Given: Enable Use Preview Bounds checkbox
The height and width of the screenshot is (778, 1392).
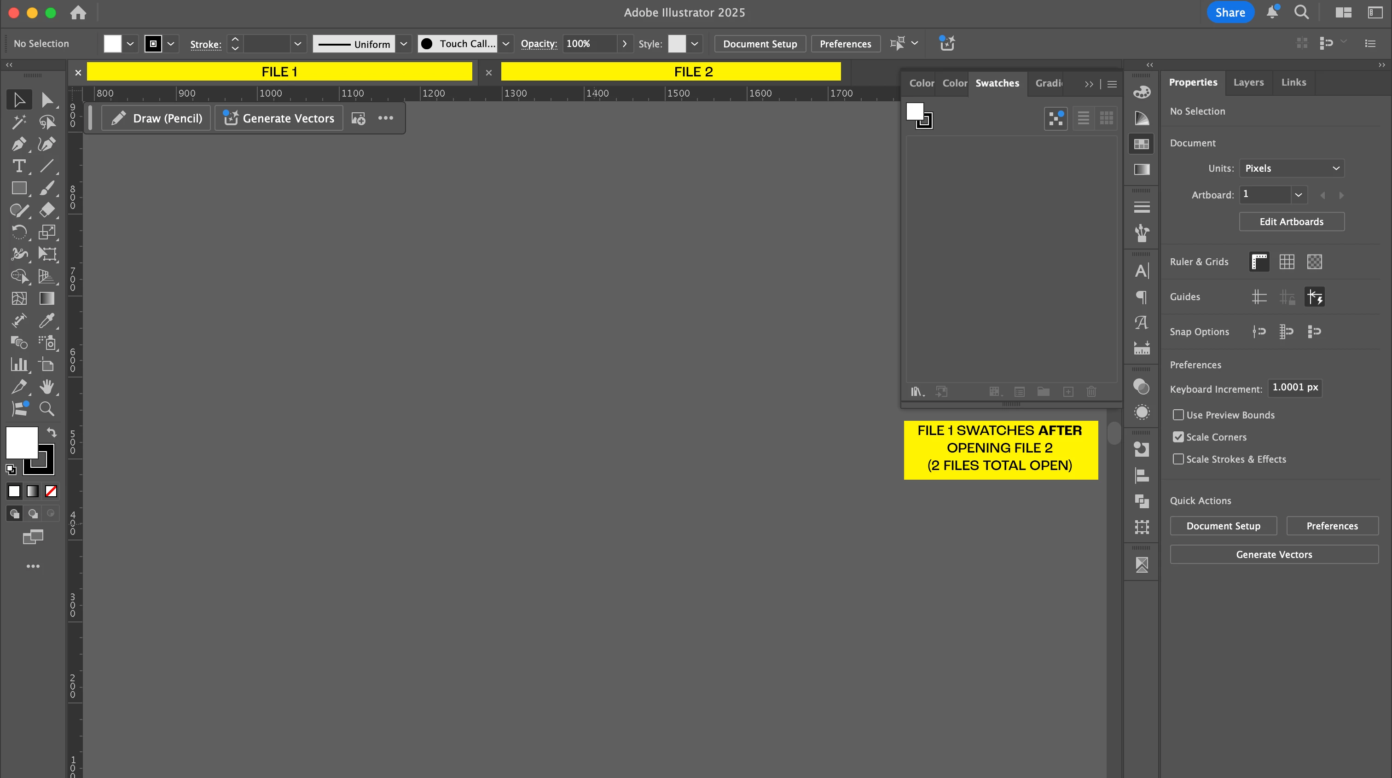Looking at the screenshot, I should click(1178, 415).
